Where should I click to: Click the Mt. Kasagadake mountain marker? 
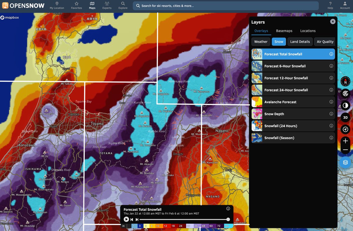[x=140, y=183]
